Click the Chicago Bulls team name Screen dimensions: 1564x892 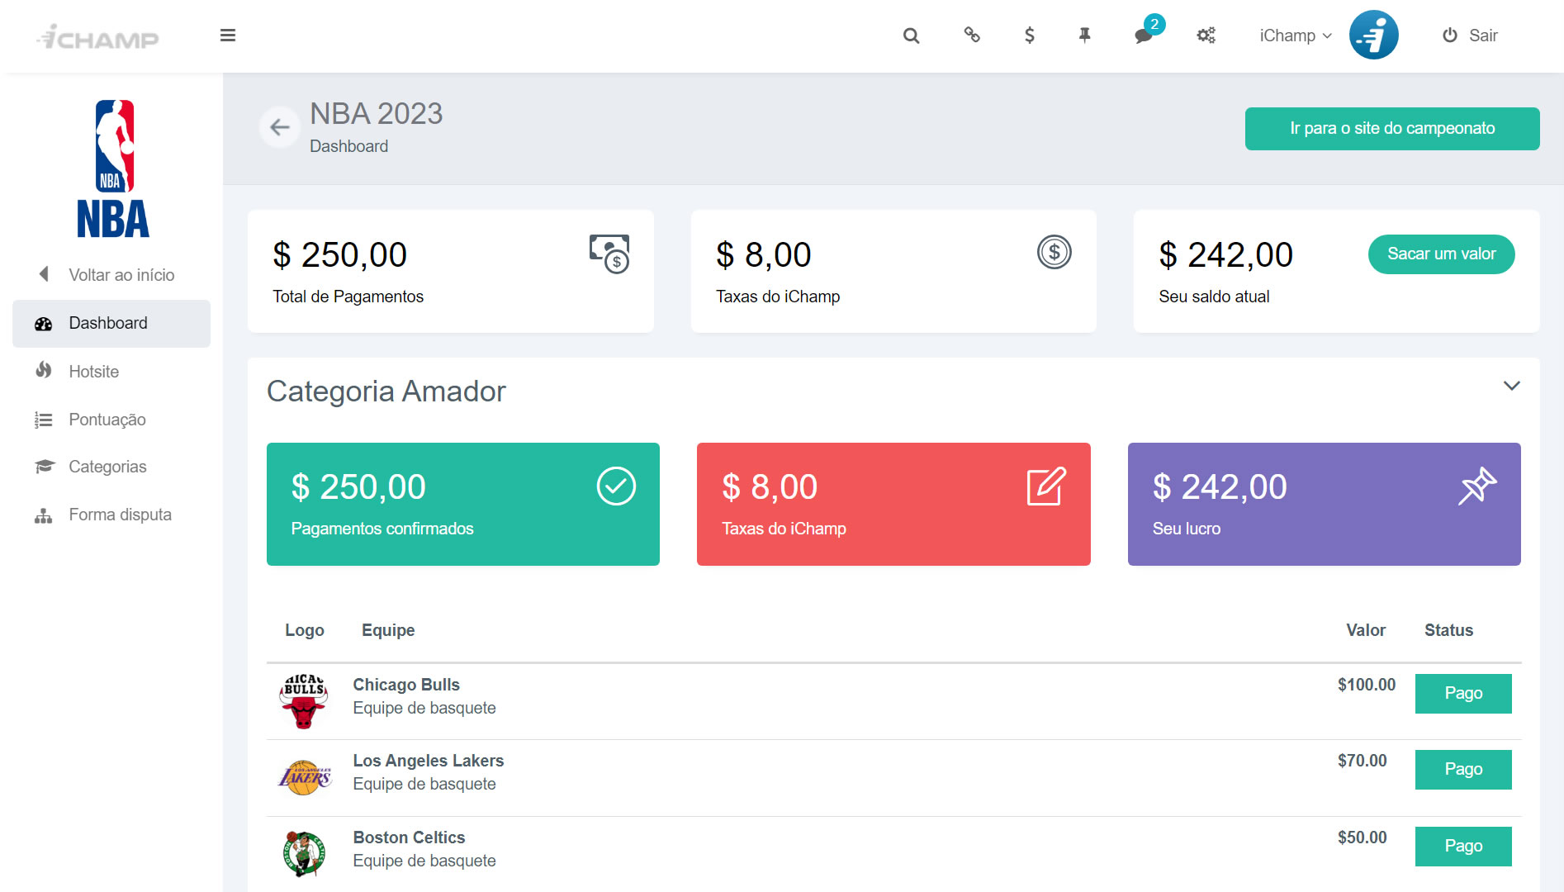(x=406, y=685)
